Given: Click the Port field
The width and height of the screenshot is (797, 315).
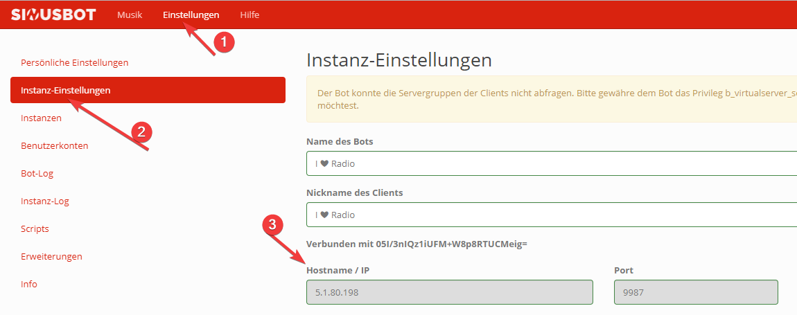Looking at the screenshot, I should pos(695,292).
